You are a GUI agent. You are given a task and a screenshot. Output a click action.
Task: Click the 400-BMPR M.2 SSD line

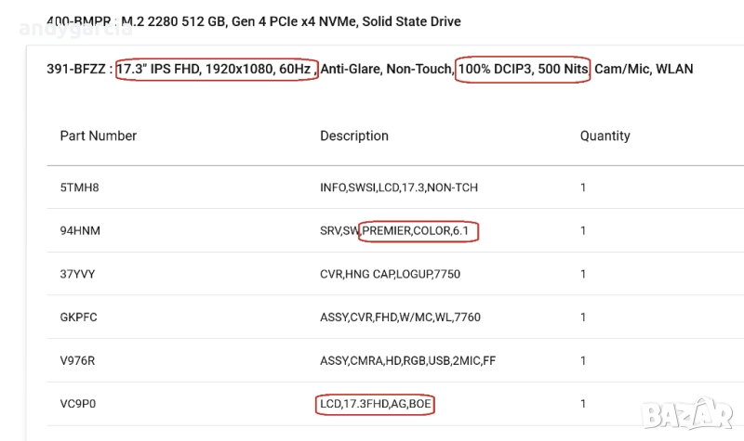[x=253, y=21]
